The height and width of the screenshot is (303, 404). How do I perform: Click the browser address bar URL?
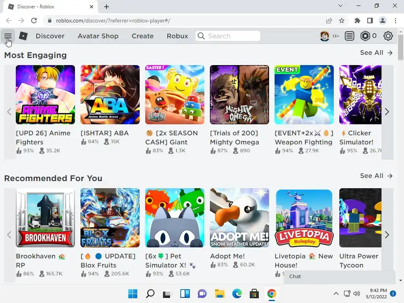[x=113, y=21]
